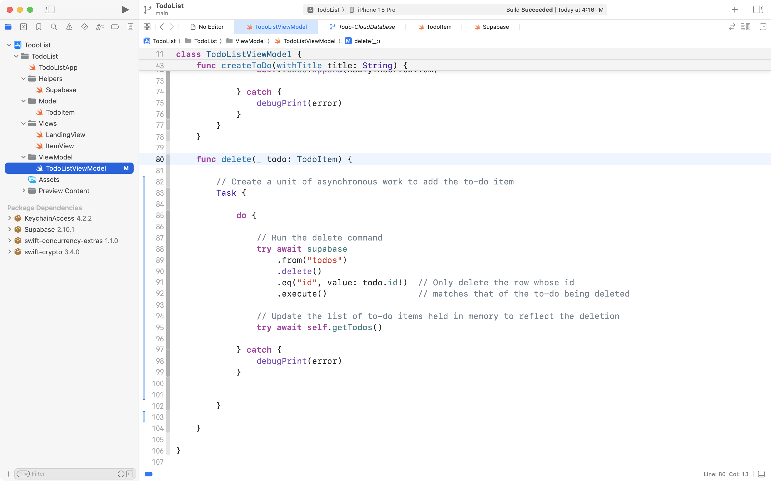
Task: Select the Bookmarks navigator icon
Action: 38,27
